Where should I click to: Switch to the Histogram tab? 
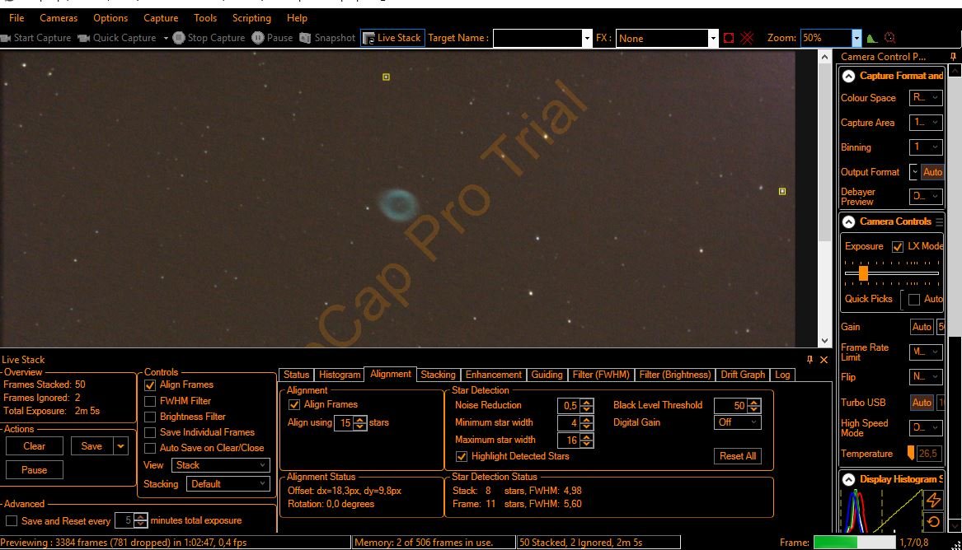click(x=340, y=375)
